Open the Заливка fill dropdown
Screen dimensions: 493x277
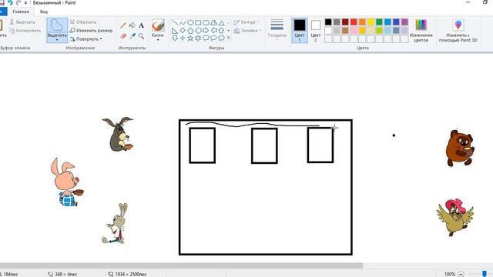pyautogui.click(x=248, y=31)
